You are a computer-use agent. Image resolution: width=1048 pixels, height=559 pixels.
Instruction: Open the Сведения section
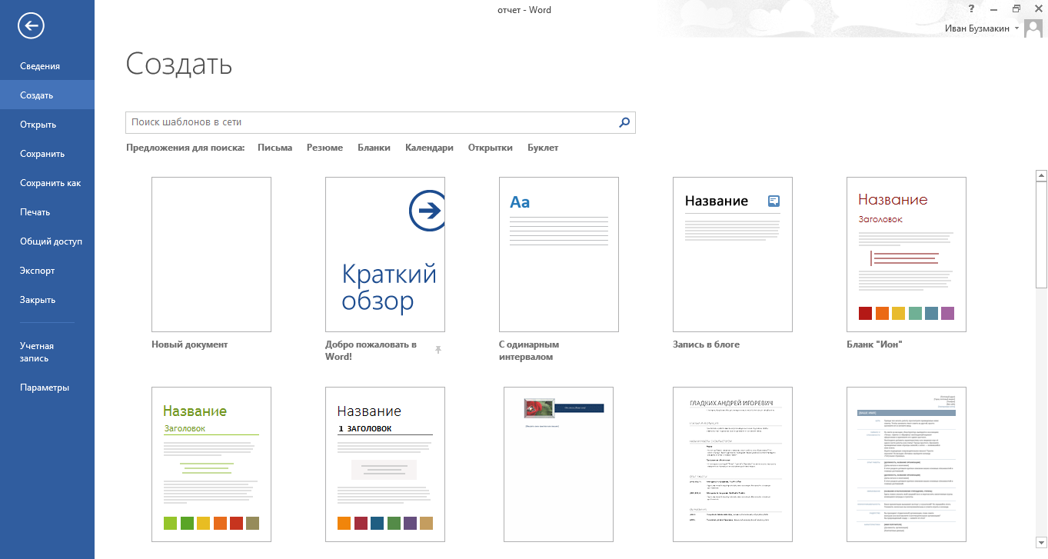47,66
